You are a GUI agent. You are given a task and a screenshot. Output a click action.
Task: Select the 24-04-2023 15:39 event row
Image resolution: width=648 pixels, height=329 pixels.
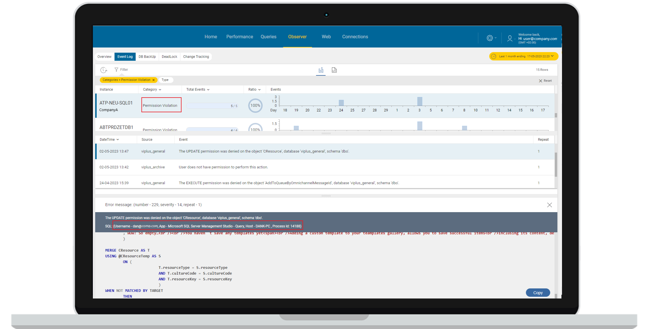coord(325,182)
